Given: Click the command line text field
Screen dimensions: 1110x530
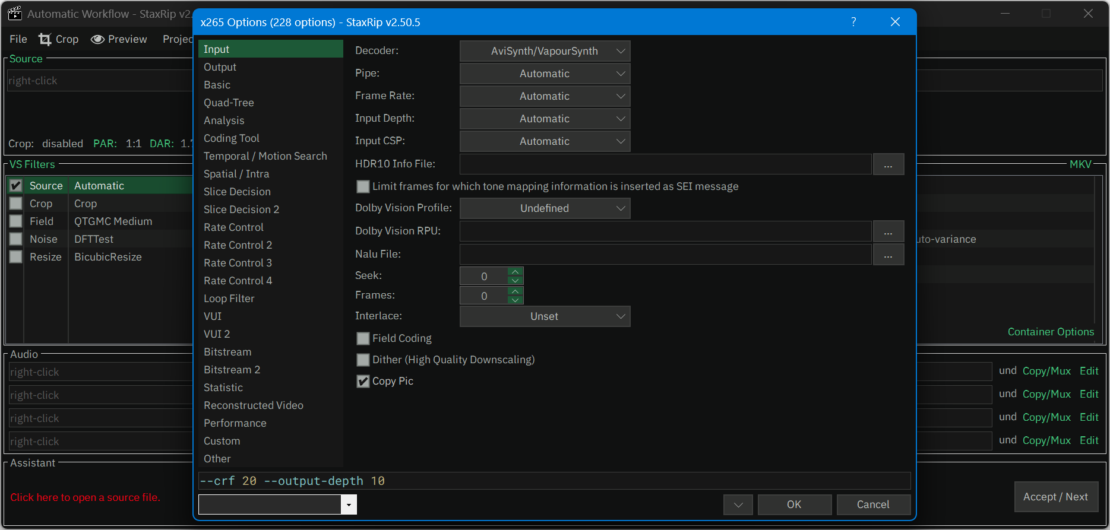Looking at the screenshot, I should (x=554, y=481).
